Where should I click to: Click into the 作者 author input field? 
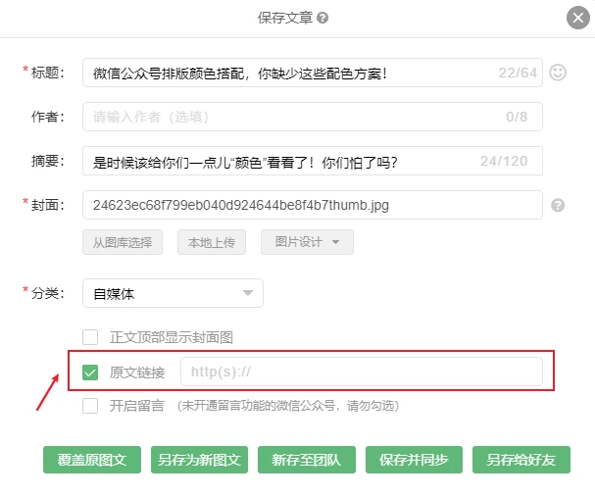coord(289,117)
